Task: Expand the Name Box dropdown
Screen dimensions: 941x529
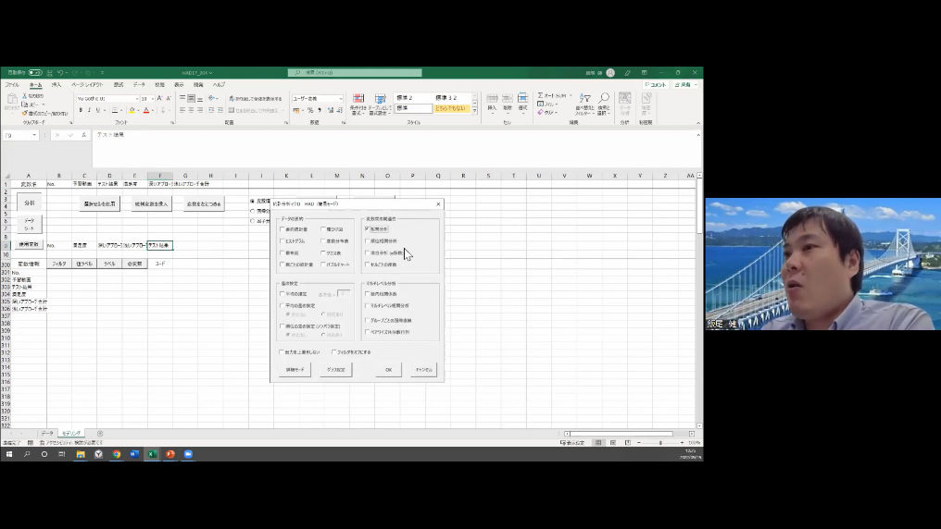Action: tap(35, 135)
